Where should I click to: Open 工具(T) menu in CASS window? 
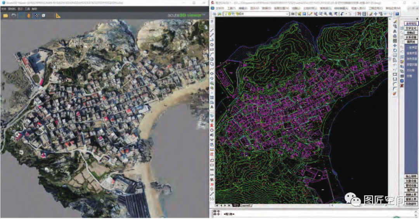231,8
